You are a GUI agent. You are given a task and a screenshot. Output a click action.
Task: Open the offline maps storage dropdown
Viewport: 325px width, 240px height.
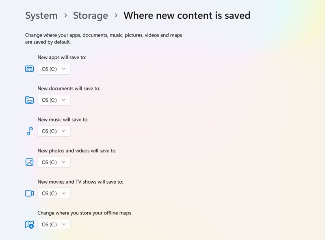pos(54,224)
